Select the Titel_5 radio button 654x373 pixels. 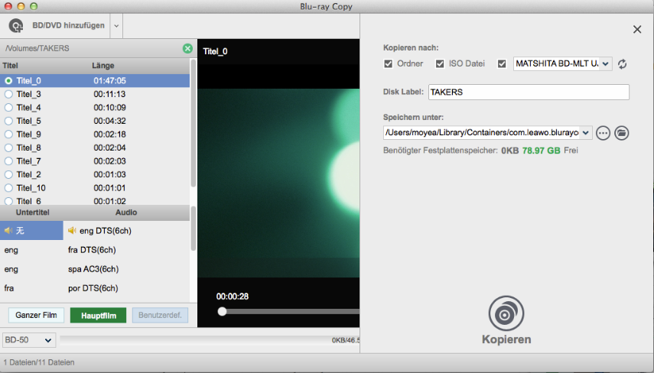click(8, 121)
